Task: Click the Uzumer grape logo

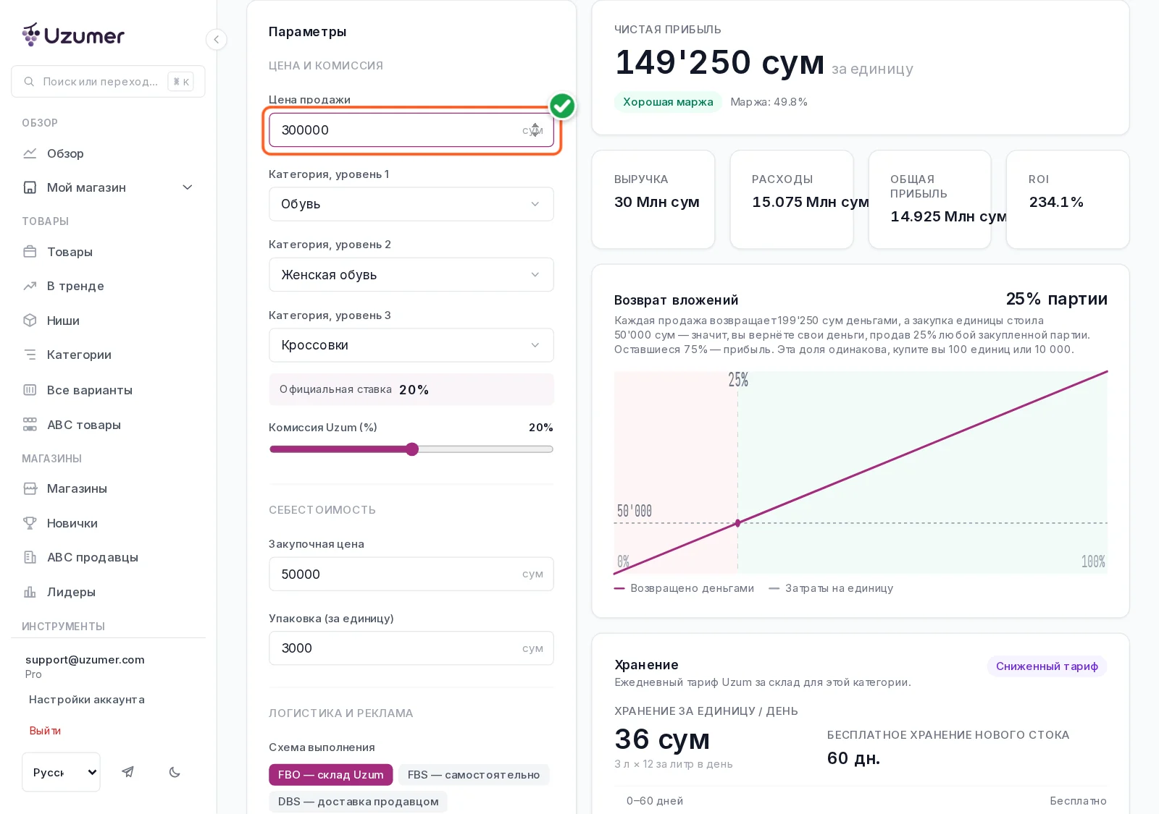Action: coord(31,34)
